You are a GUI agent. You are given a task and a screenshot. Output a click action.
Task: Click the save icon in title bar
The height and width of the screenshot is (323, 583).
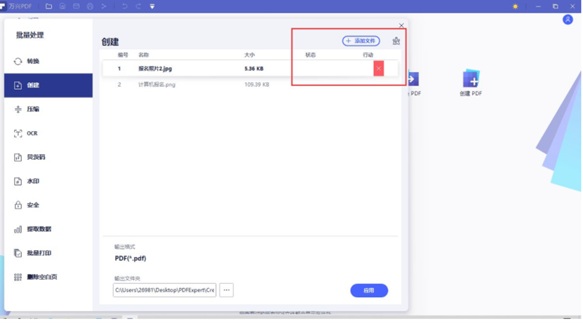pos(62,6)
